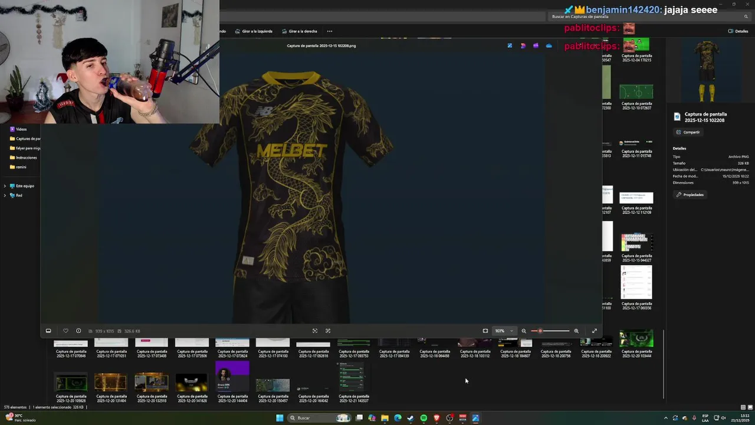Select thumbnail Captura de pantalla 2025-12-15 044327
The image size is (755, 425).
click(636, 248)
